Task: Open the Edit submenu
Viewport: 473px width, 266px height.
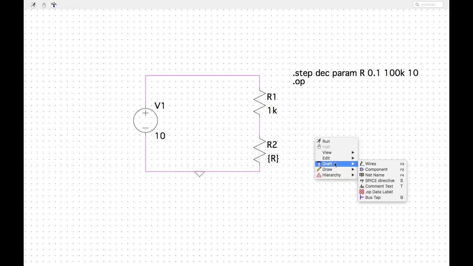Action: tap(336, 158)
